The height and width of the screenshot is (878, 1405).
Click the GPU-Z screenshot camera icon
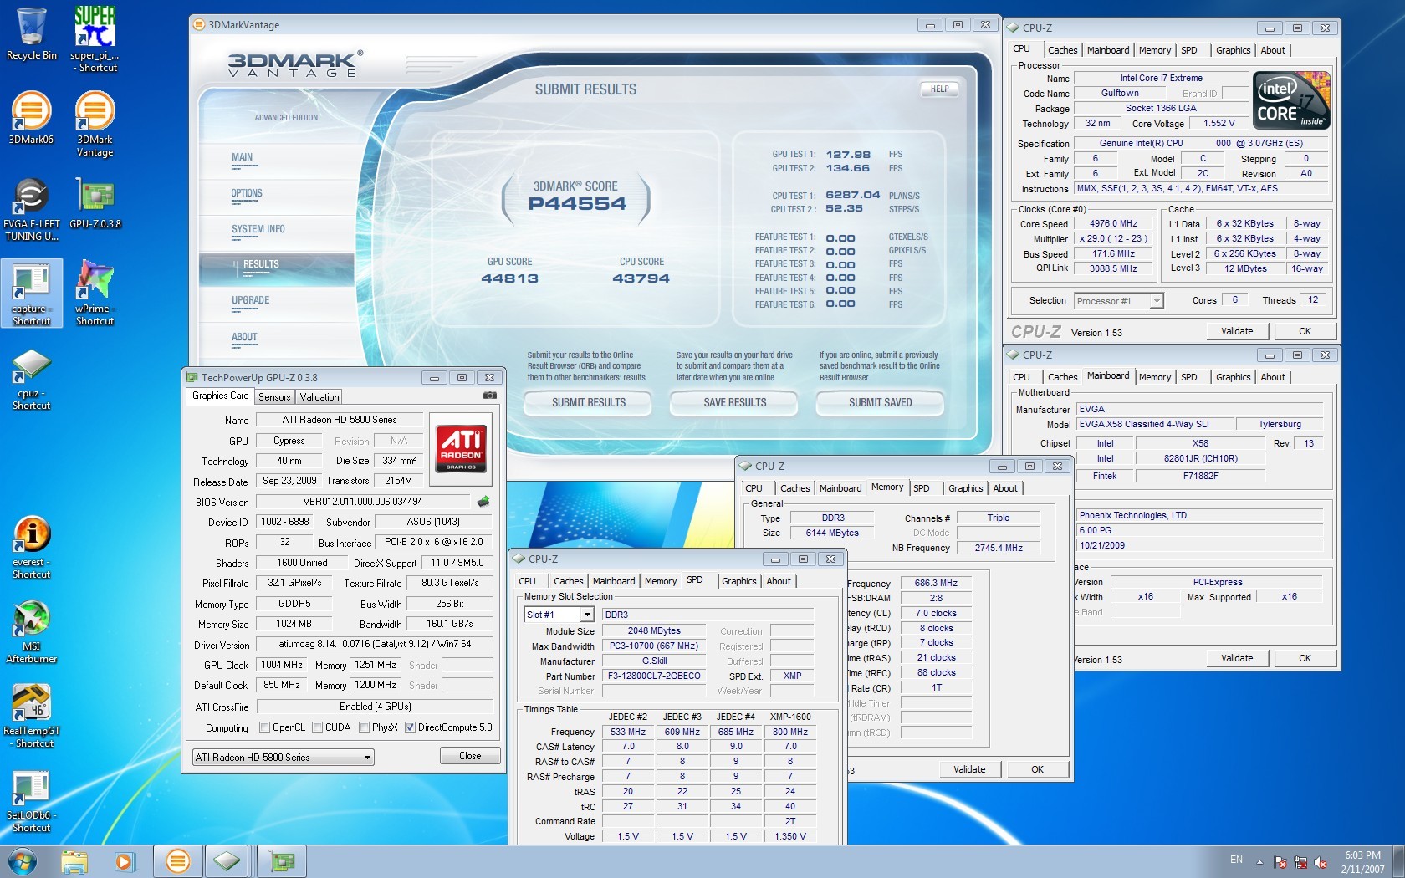pyautogui.click(x=490, y=396)
